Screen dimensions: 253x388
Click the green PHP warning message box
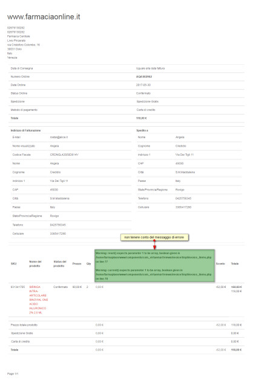(x=154, y=266)
